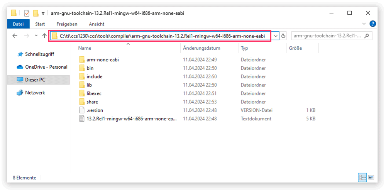Screen dimensions: 386x193
Task: Select the .version file
Action: click(x=95, y=110)
